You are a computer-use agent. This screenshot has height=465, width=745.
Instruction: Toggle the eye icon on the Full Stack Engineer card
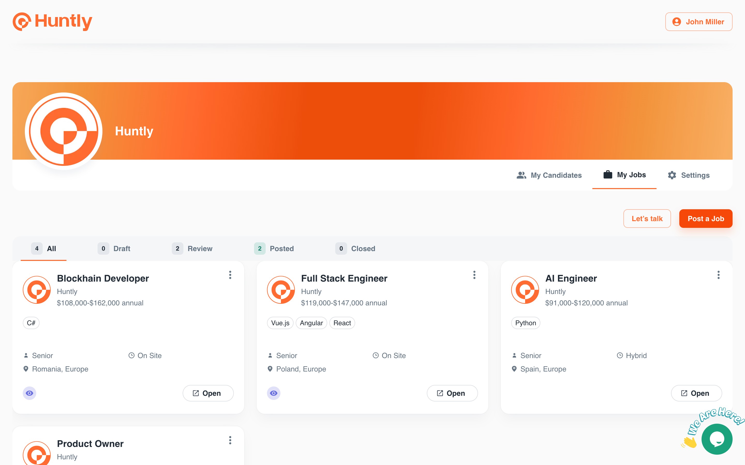274,393
